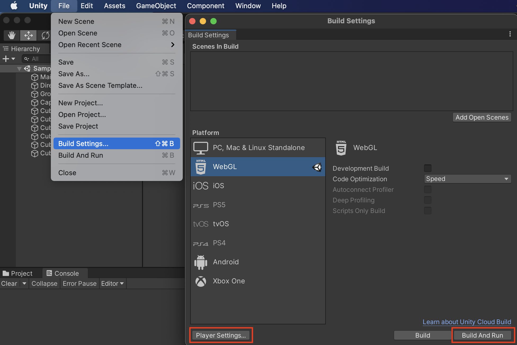Image resolution: width=517 pixels, height=345 pixels.
Task: Click the plus icon to create a GameObject
Action: click(x=6, y=59)
